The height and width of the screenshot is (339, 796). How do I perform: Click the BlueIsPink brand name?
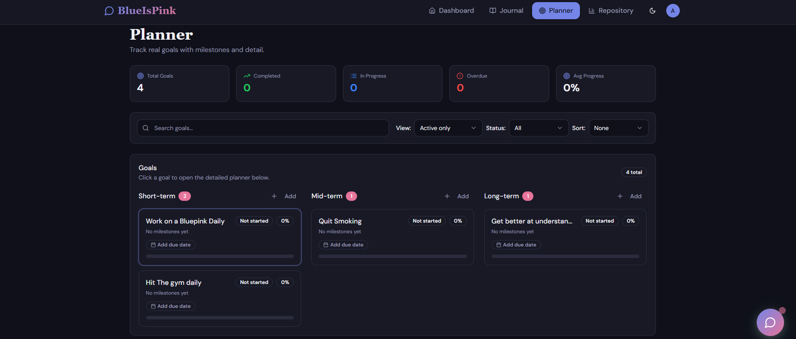pyautogui.click(x=147, y=11)
